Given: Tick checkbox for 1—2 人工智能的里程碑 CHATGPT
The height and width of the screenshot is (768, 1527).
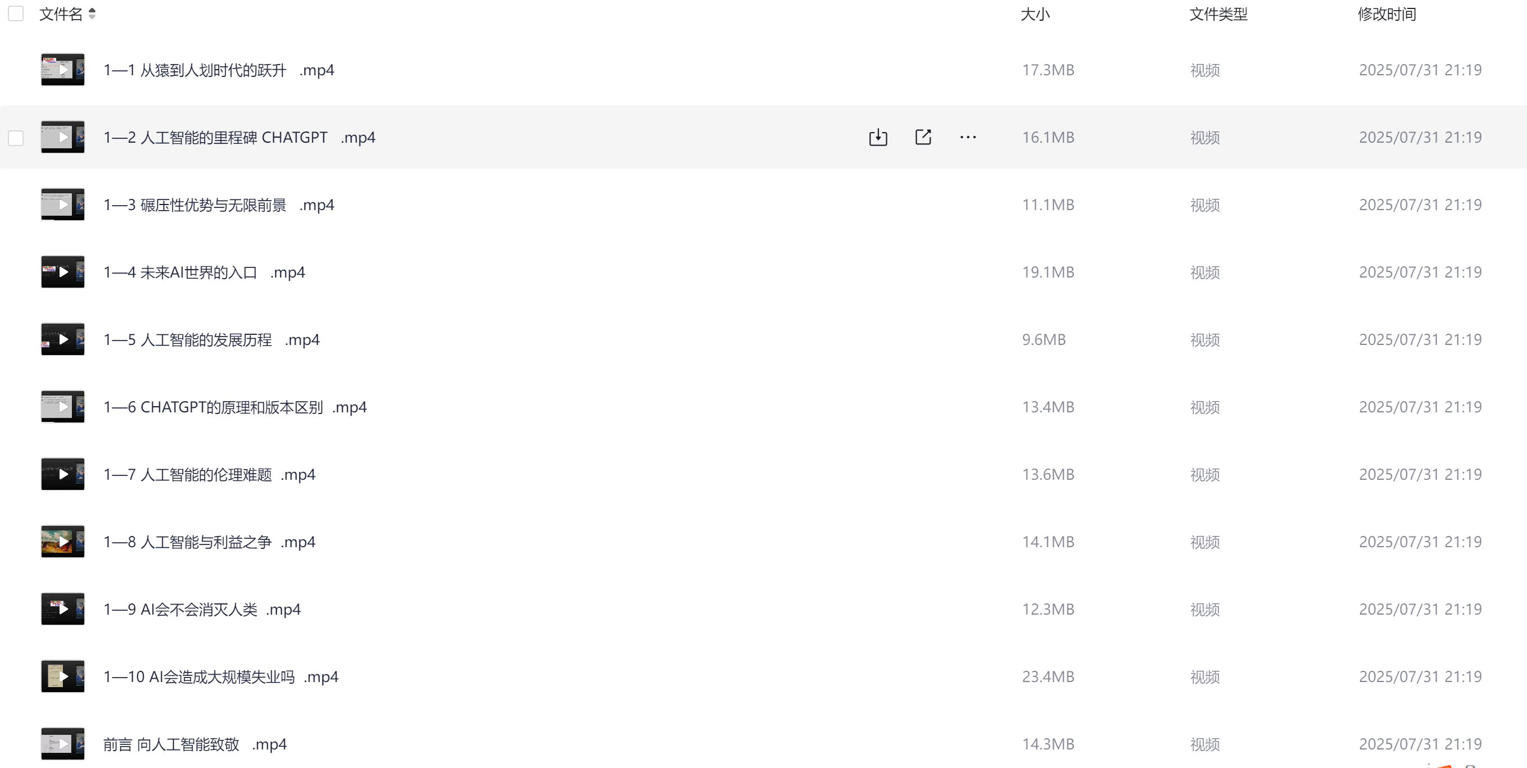Looking at the screenshot, I should pyautogui.click(x=15, y=138).
